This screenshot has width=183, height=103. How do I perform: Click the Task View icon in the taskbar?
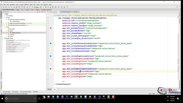click(39, 98)
